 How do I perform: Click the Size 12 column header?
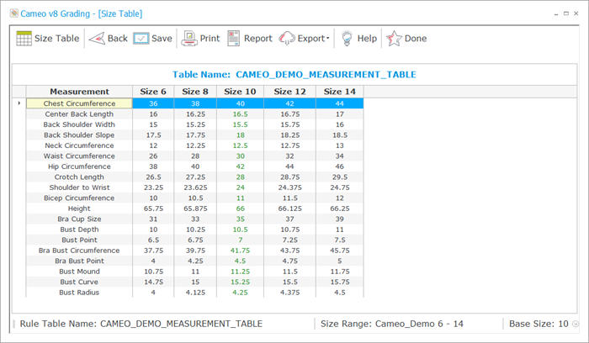[x=289, y=92]
